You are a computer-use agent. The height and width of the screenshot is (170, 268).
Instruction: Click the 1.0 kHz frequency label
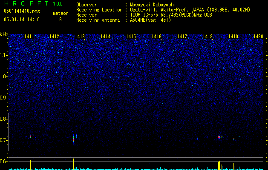(3, 76)
